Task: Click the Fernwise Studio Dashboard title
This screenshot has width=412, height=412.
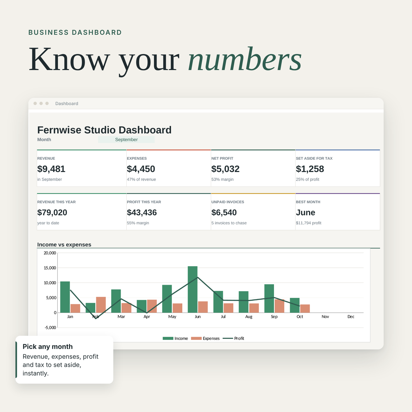Action: pyautogui.click(x=104, y=130)
